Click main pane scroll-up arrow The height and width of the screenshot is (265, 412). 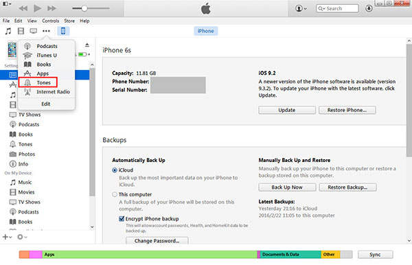[409, 41]
